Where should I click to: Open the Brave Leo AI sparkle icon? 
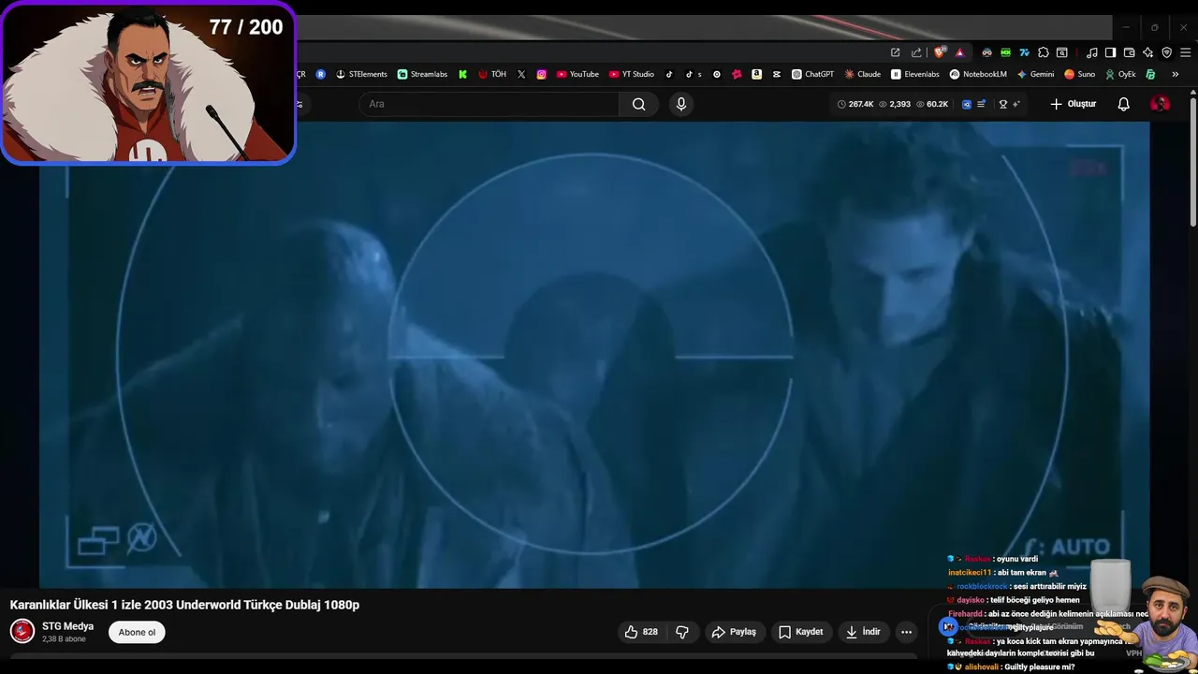coord(1147,52)
